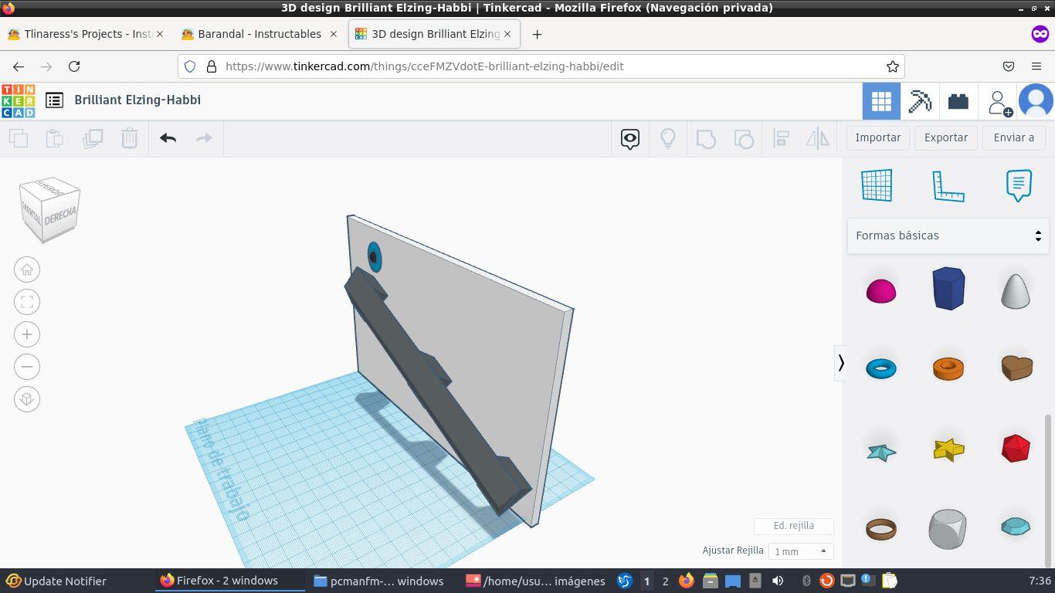
Task: Pick the yellow star shape
Action: tap(948, 449)
